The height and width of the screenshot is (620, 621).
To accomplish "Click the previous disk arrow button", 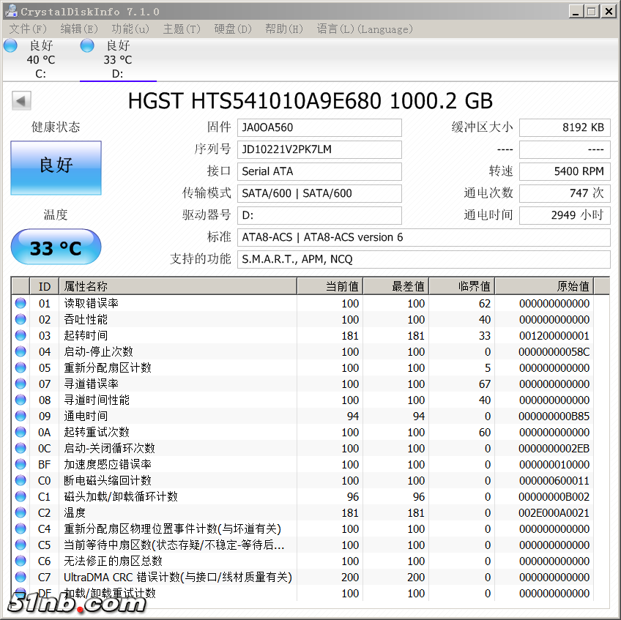I will 21,101.
